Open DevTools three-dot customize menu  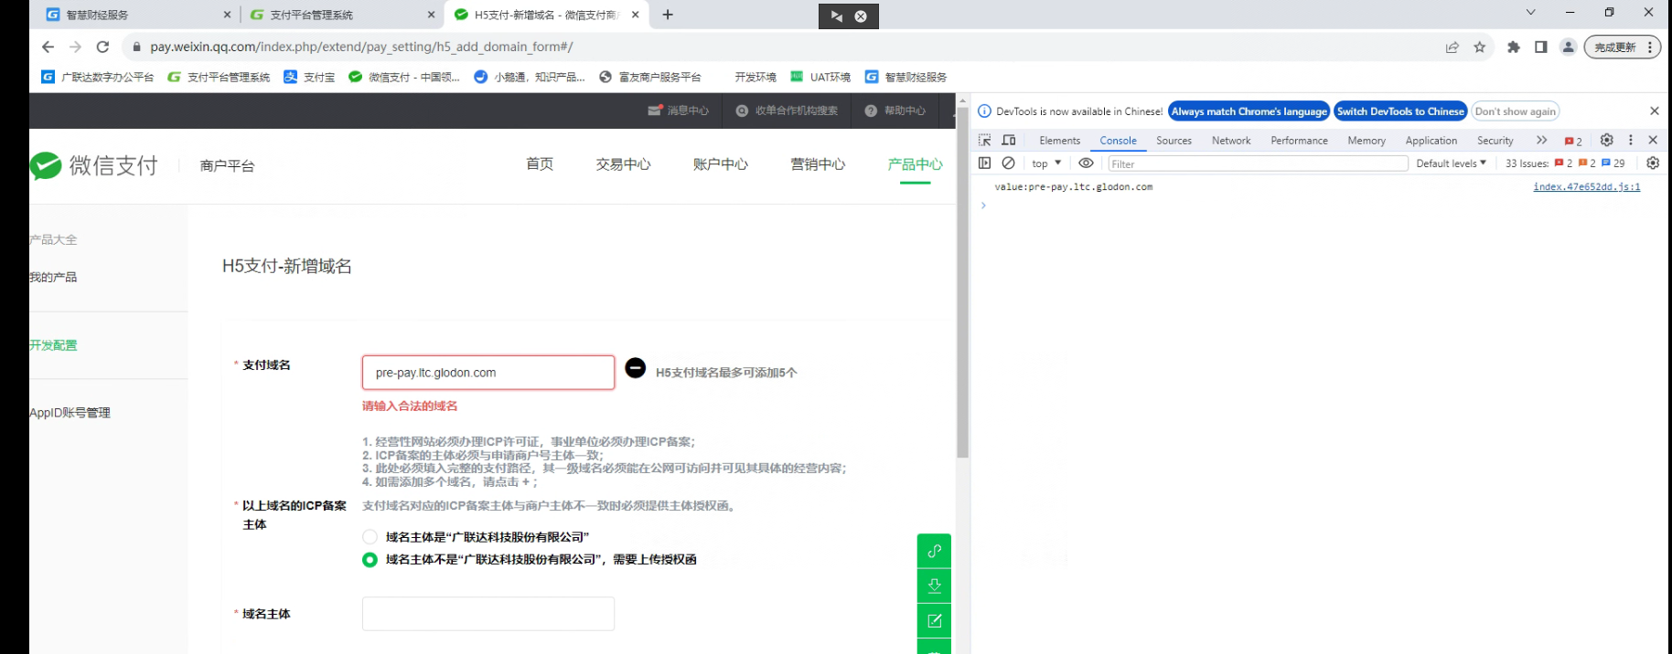(1631, 140)
